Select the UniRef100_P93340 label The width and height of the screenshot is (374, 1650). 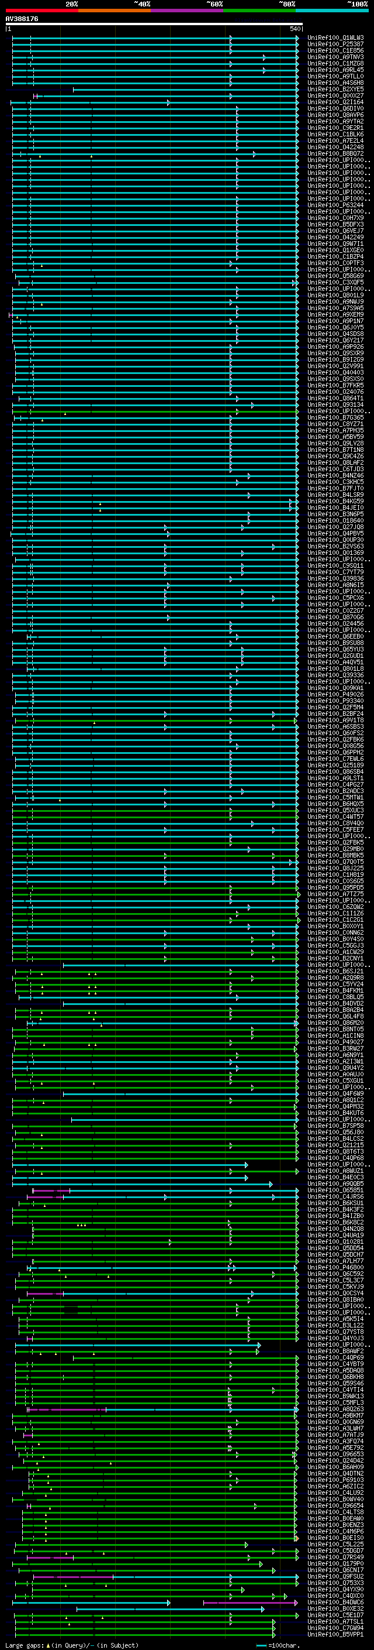tap(335, 701)
